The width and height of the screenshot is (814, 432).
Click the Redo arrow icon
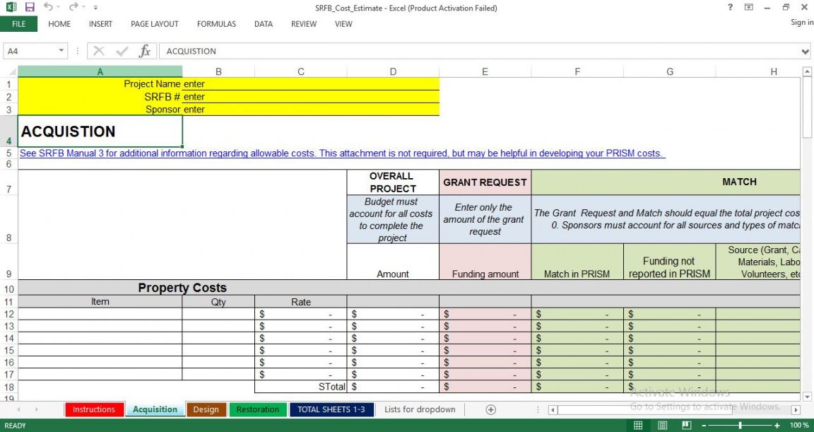pyautogui.click(x=73, y=7)
